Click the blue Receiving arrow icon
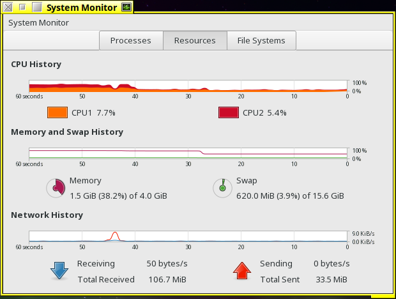396x299 pixels. (59, 270)
